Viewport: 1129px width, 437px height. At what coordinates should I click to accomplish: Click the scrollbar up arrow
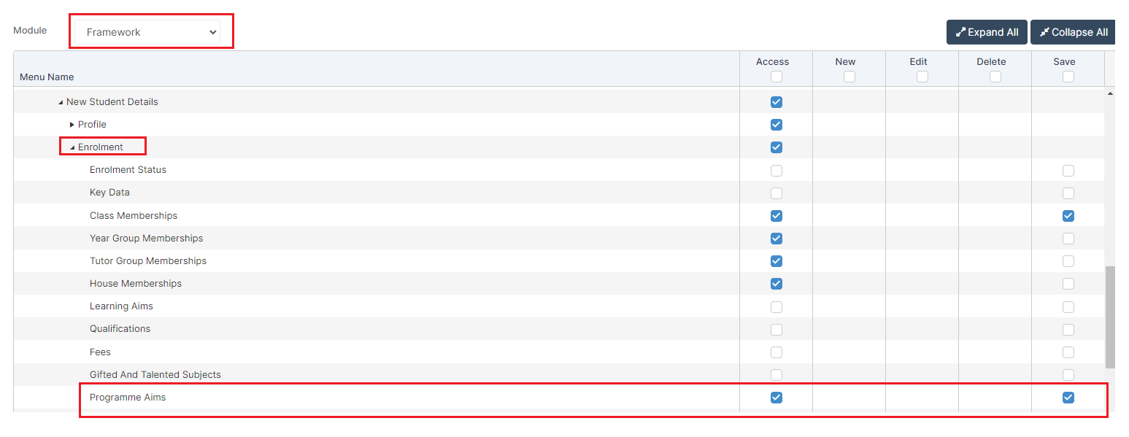pos(1110,94)
